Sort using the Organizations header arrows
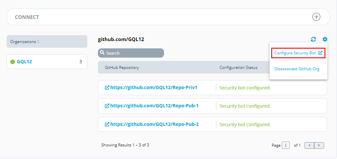This screenshot has width=337, height=159. pyautogui.click(x=38, y=41)
